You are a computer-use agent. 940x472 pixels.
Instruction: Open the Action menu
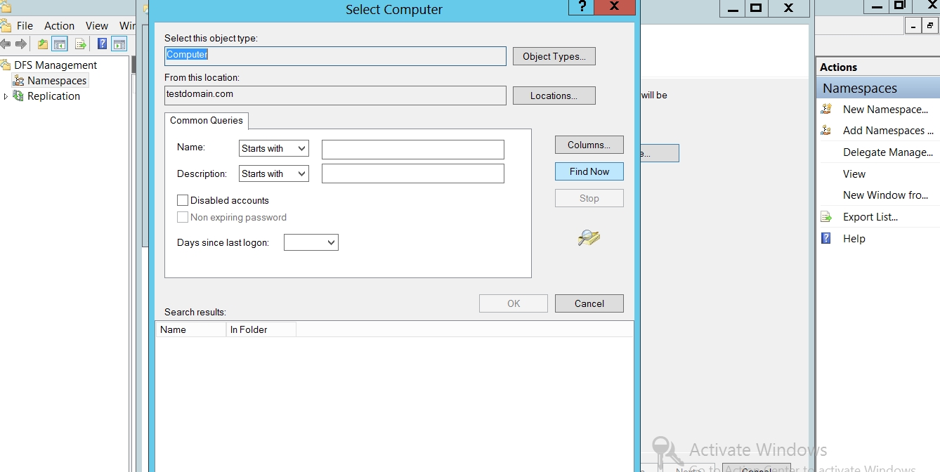click(x=59, y=25)
